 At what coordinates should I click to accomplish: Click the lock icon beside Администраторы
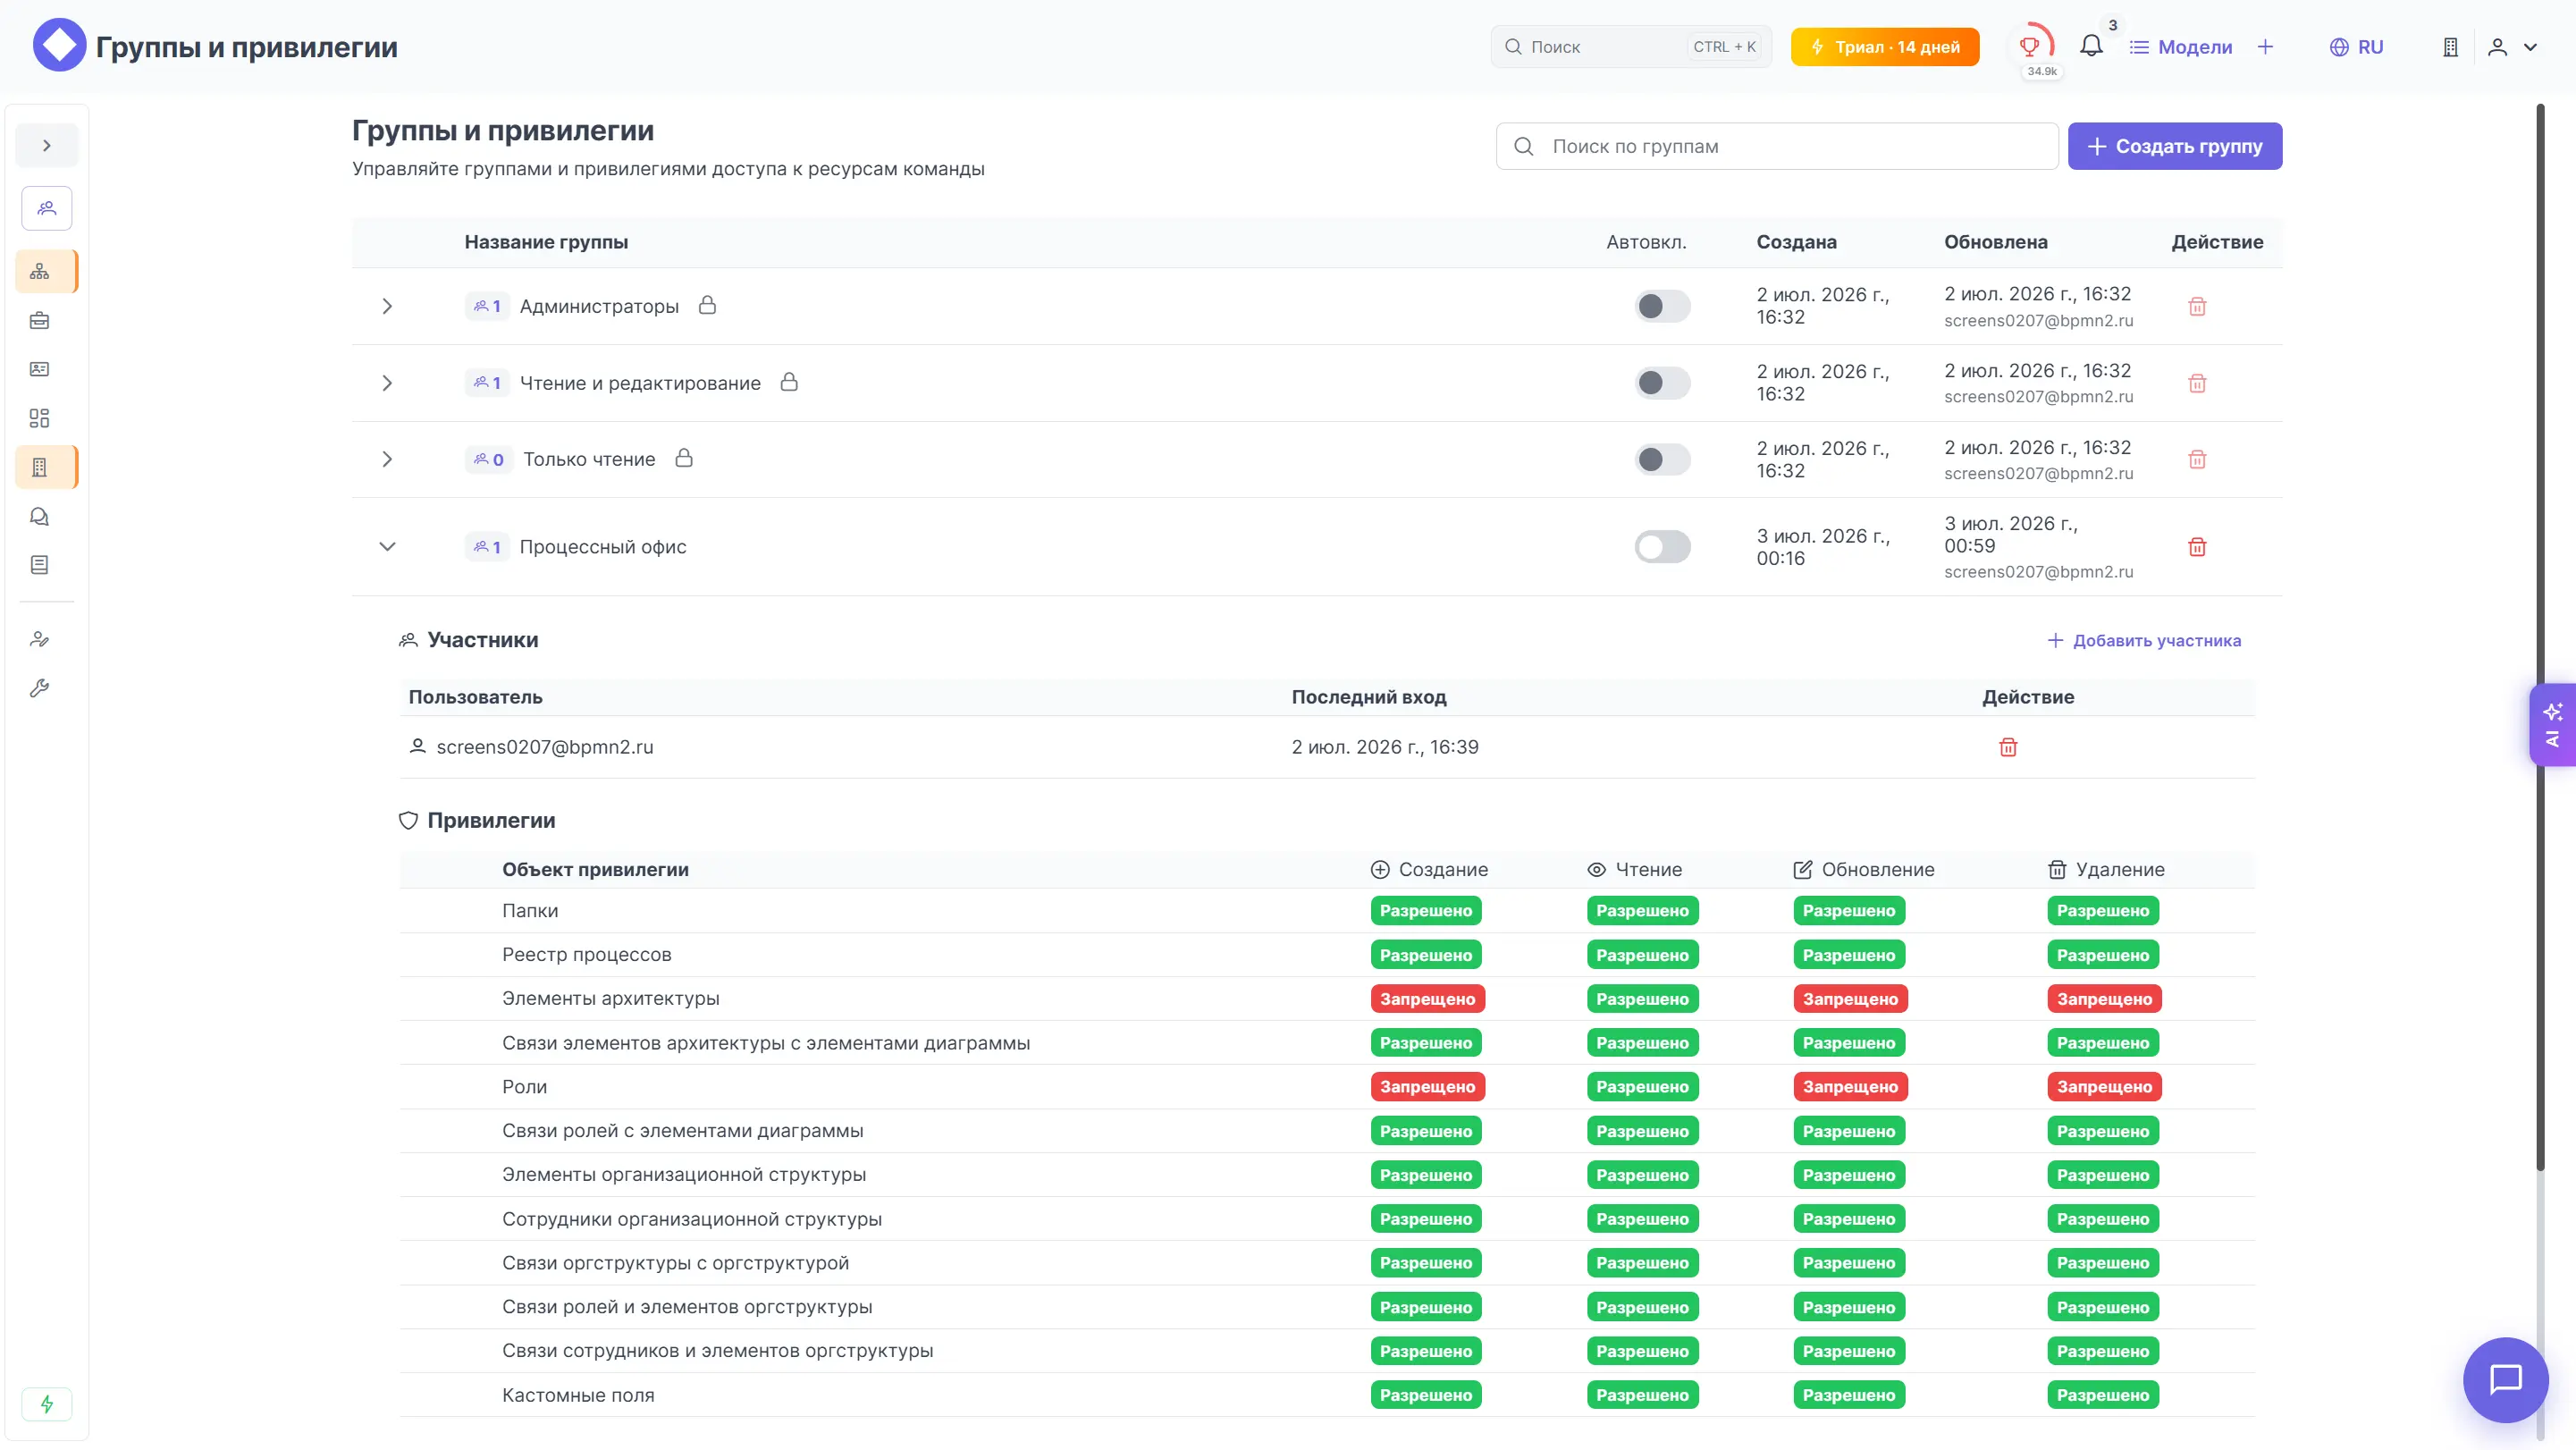(707, 305)
